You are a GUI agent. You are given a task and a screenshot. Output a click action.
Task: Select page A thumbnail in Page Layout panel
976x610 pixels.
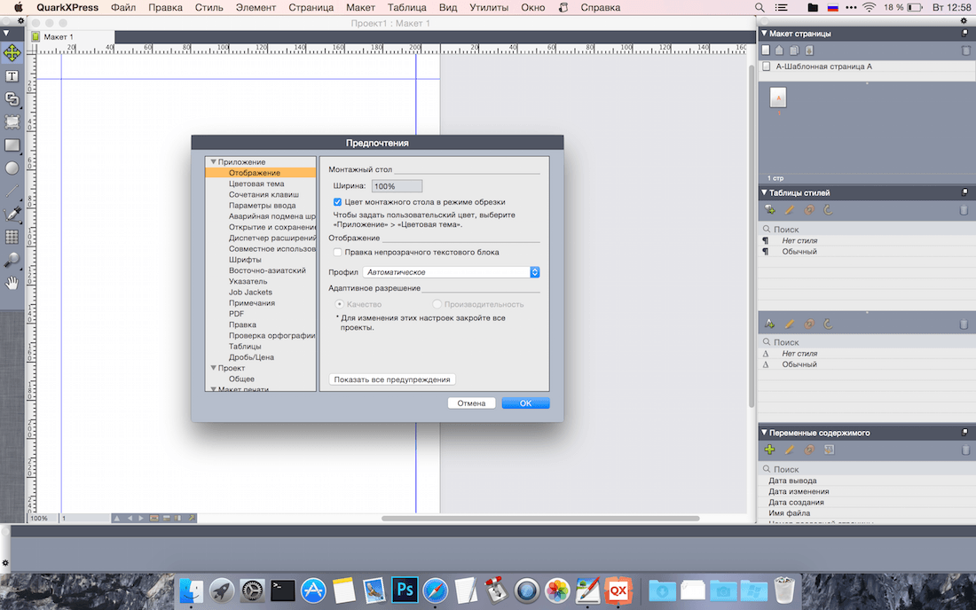point(778,98)
